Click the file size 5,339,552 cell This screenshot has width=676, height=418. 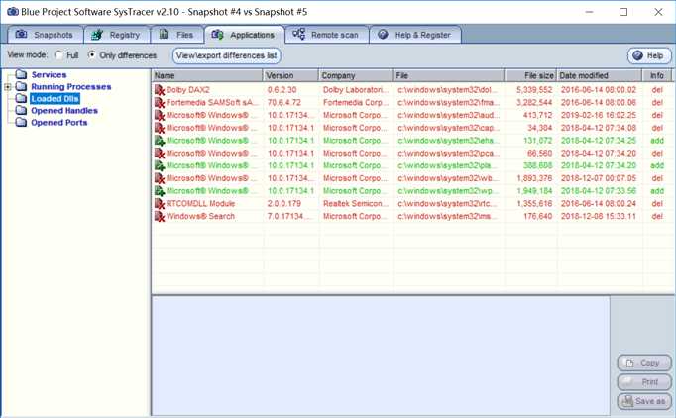(x=534, y=89)
